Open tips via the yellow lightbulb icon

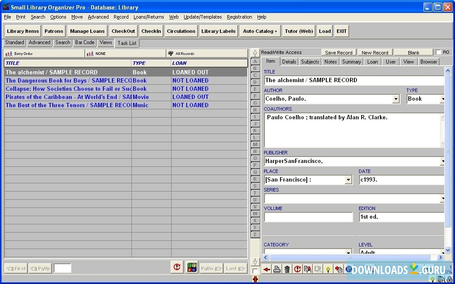pos(328,269)
